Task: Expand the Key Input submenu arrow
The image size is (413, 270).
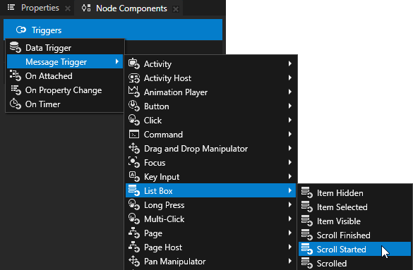Action: point(290,176)
